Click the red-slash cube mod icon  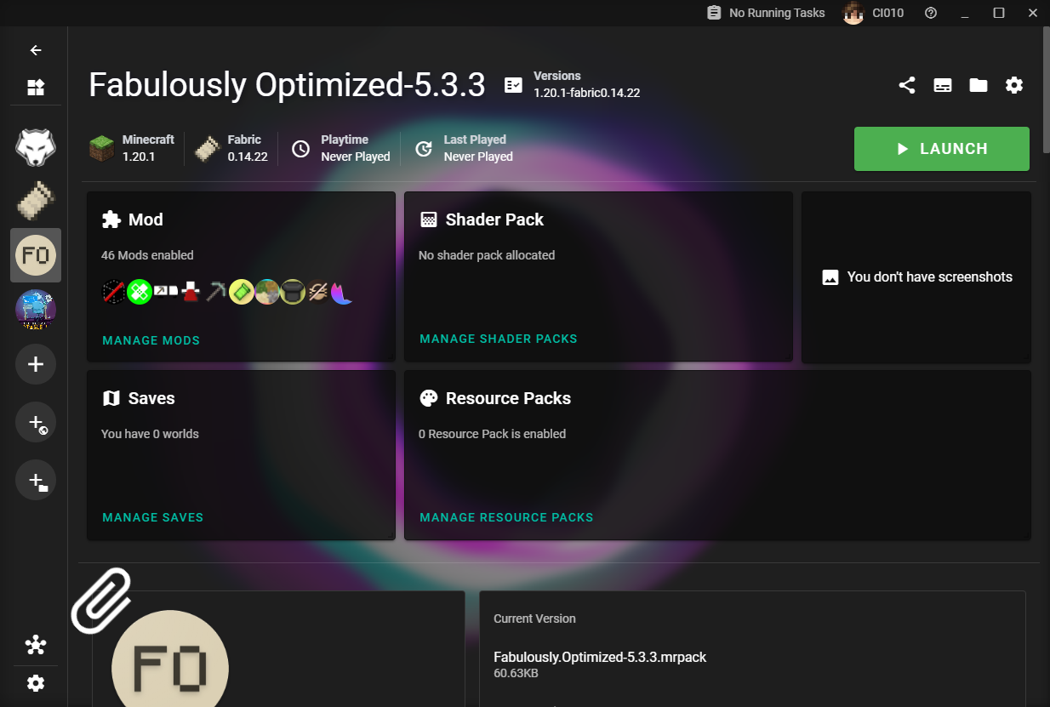point(114,292)
